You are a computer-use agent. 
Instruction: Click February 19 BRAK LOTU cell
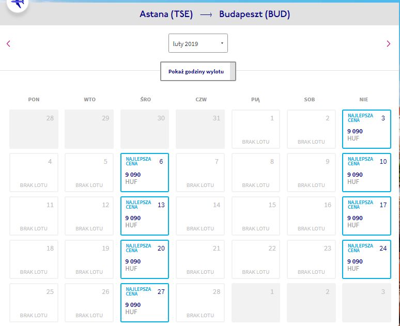click(89, 259)
